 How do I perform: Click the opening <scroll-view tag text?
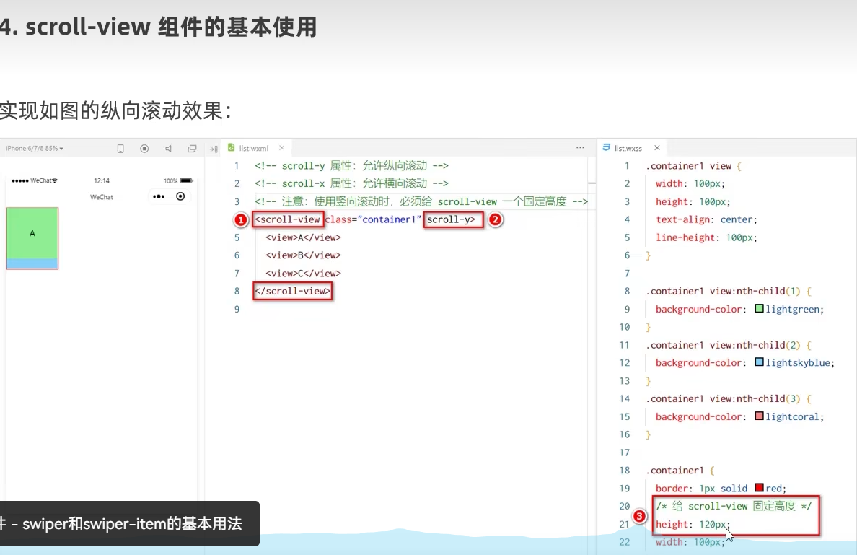pyautogui.click(x=288, y=219)
